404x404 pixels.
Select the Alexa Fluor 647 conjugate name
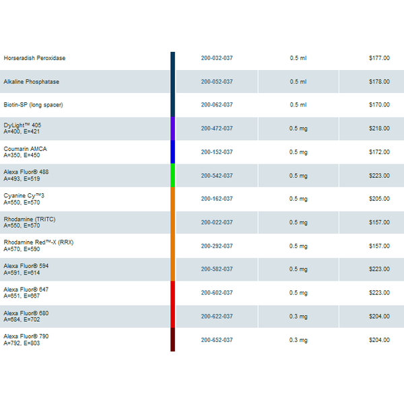(26, 290)
